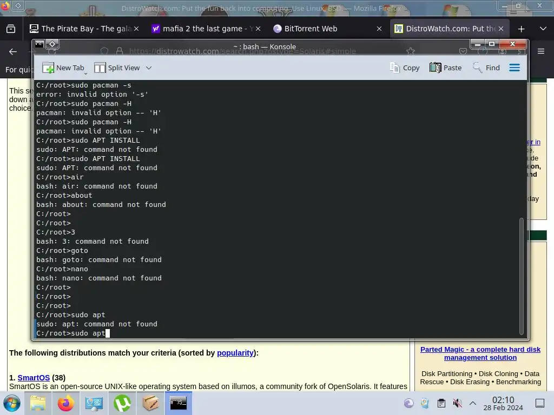This screenshot has height=415, width=554.
Task: Open System Settings taskbar icon
Action: pos(94,403)
